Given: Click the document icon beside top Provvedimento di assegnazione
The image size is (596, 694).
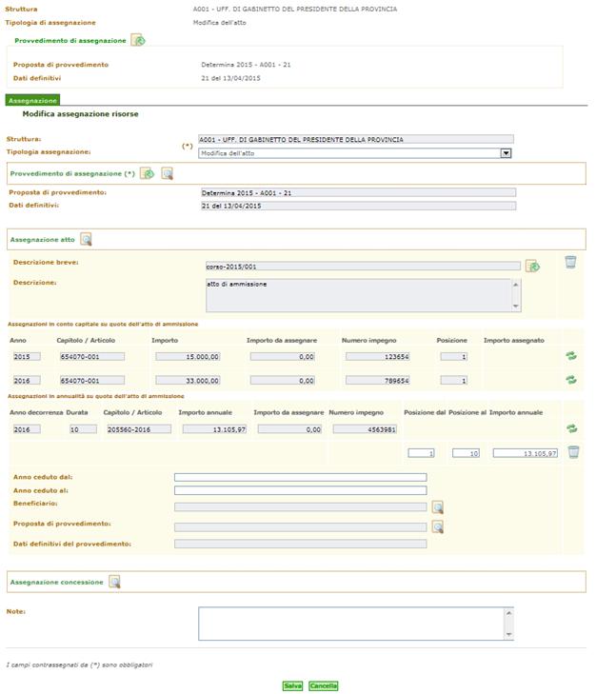Looking at the screenshot, I should (x=138, y=40).
